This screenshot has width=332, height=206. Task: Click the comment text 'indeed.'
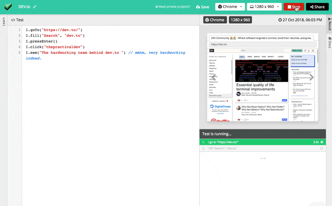coord(34,58)
